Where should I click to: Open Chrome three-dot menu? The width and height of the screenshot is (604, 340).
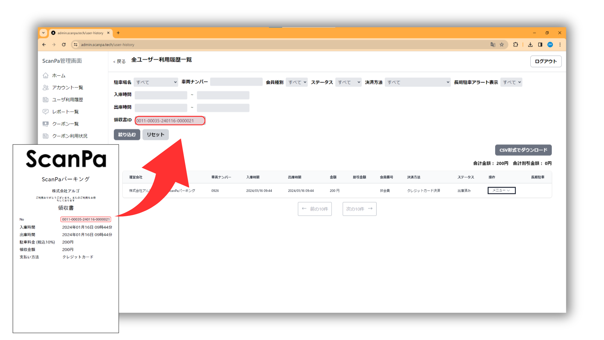(x=560, y=45)
